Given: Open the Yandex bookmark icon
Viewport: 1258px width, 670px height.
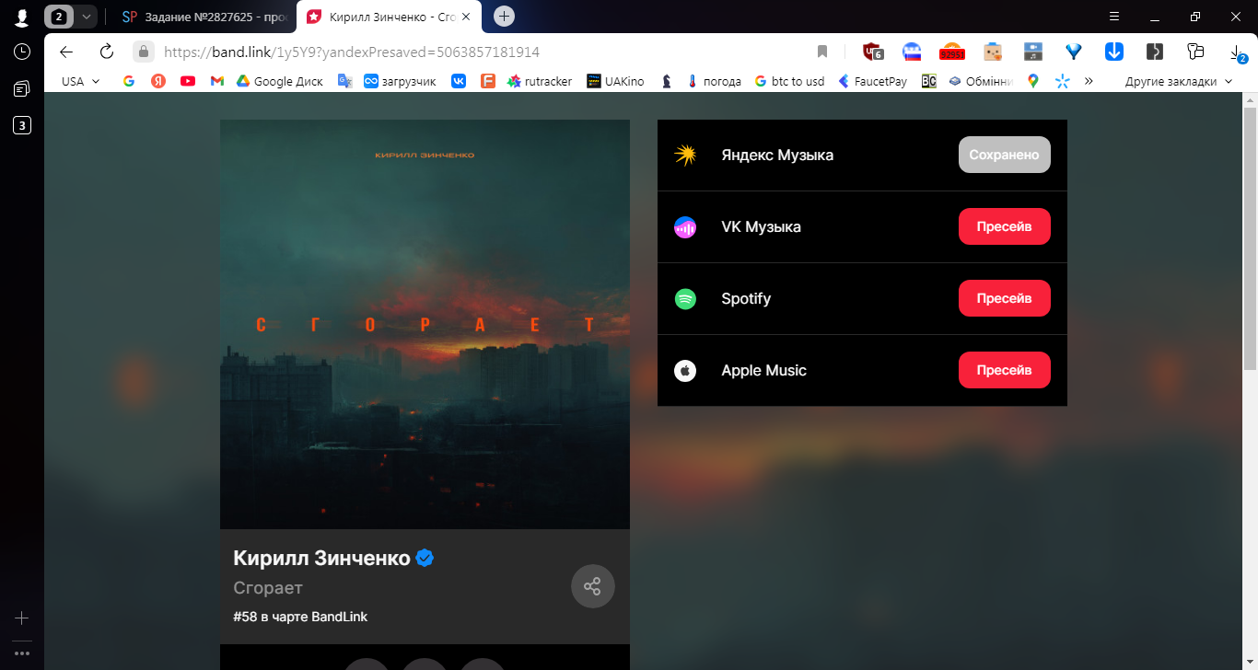Looking at the screenshot, I should point(158,81).
